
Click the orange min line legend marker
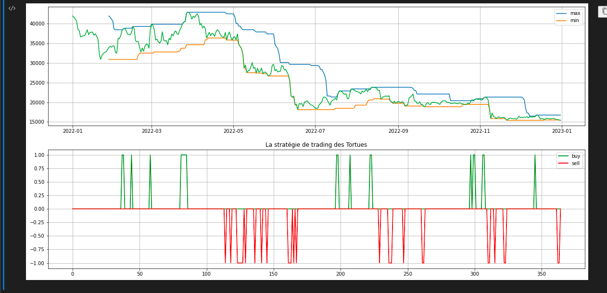561,21
